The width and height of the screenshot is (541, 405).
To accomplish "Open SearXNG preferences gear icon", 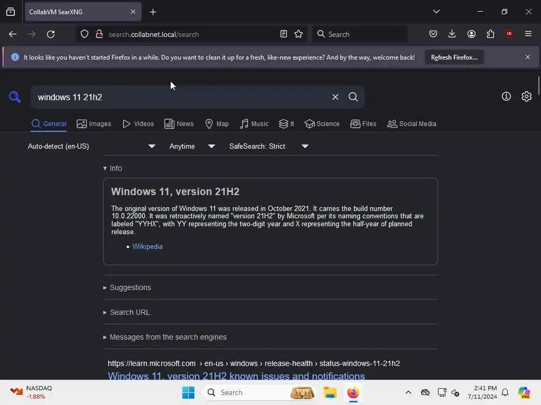I will coord(527,97).
